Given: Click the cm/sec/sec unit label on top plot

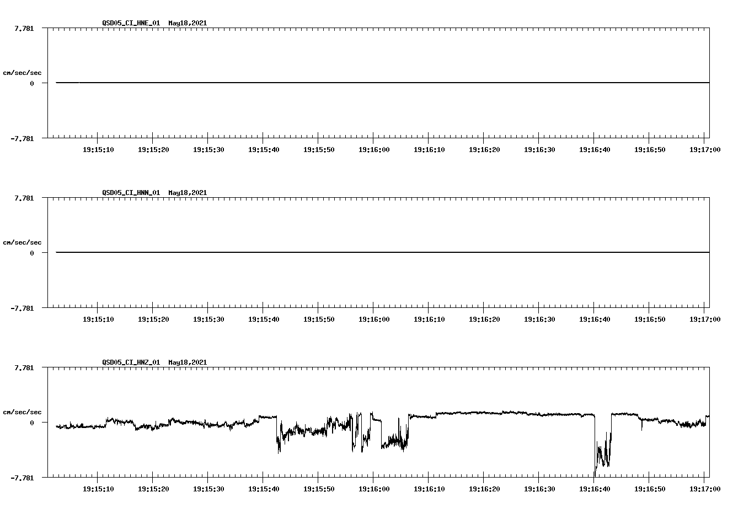Looking at the screenshot, I should tap(23, 72).
